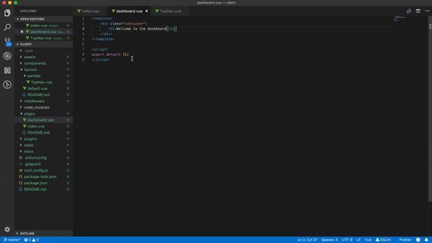
Task: Click the macOS green zoom window button
Action: point(16,3)
